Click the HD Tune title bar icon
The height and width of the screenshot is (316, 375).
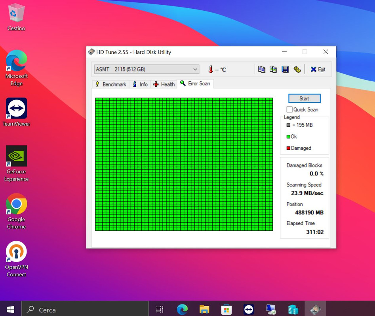click(91, 52)
